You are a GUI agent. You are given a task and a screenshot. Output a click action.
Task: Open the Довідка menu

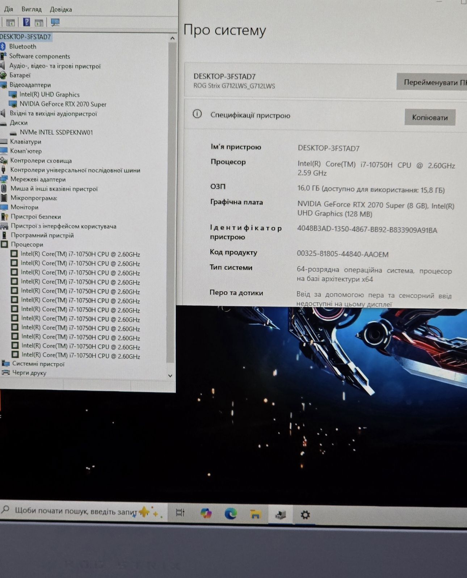[61, 9]
